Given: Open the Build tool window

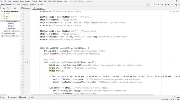Looking at the screenshot, I should [x=31, y=97].
